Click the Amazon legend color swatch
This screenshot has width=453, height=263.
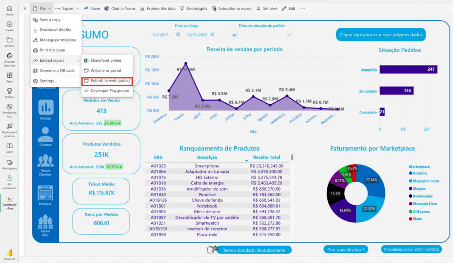pos(411,173)
